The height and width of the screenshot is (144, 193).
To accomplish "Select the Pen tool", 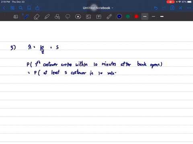I will click(x=26, y=17).
